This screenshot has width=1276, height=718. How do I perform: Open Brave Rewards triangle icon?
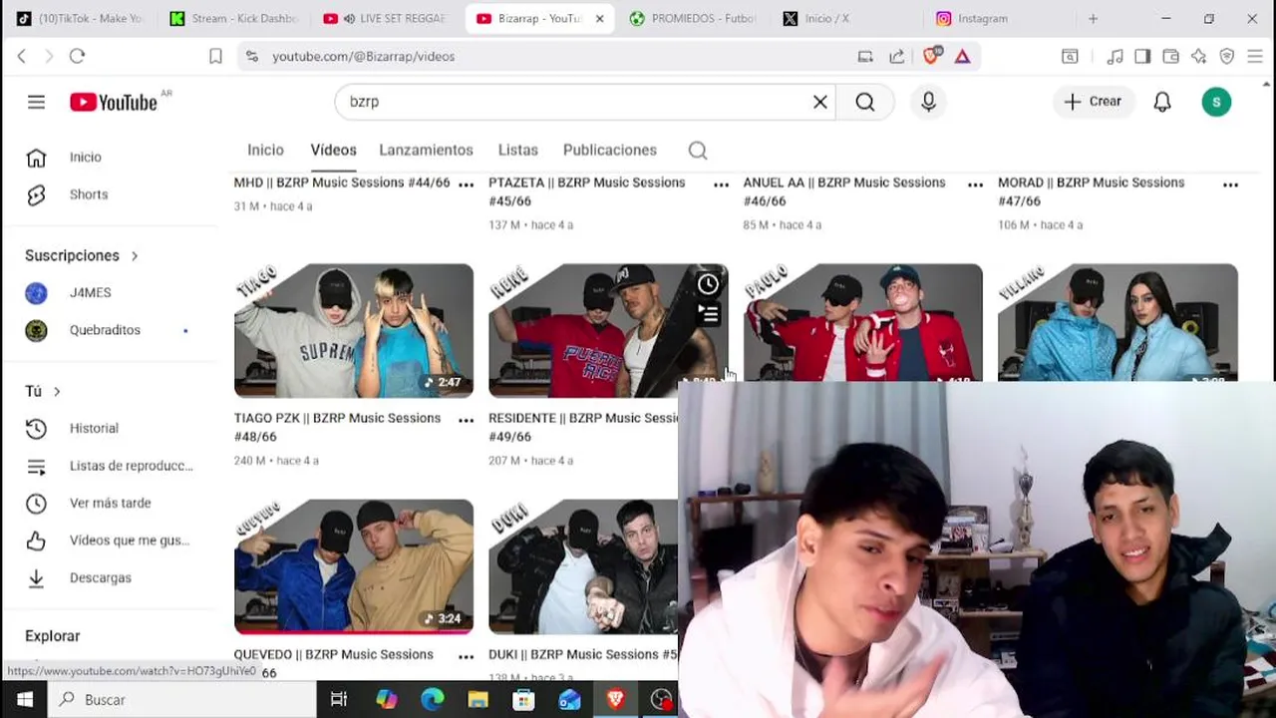(x=962, y=57)
